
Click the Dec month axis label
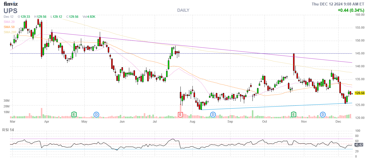coord(339,121)
